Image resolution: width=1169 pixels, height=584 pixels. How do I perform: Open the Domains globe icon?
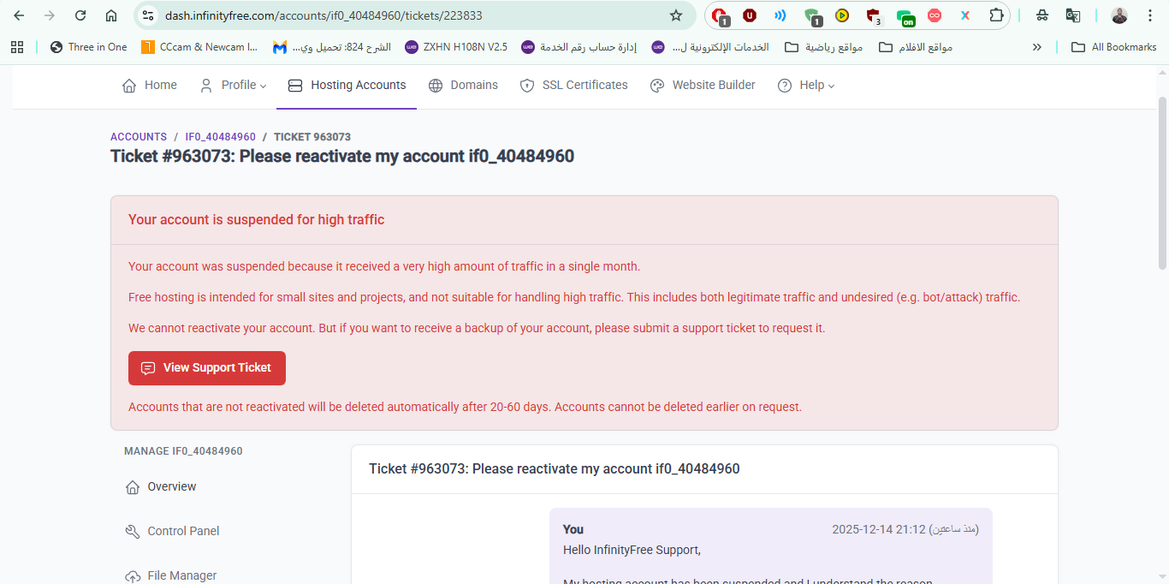click(x=436, y=86)
